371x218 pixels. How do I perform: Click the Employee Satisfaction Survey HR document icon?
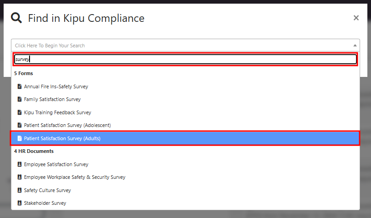(x=19, y=164)
